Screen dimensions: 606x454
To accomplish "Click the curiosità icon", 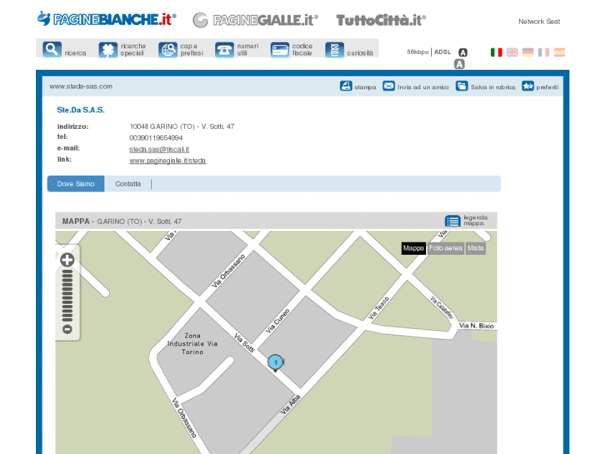I will [x=335, y=50].
